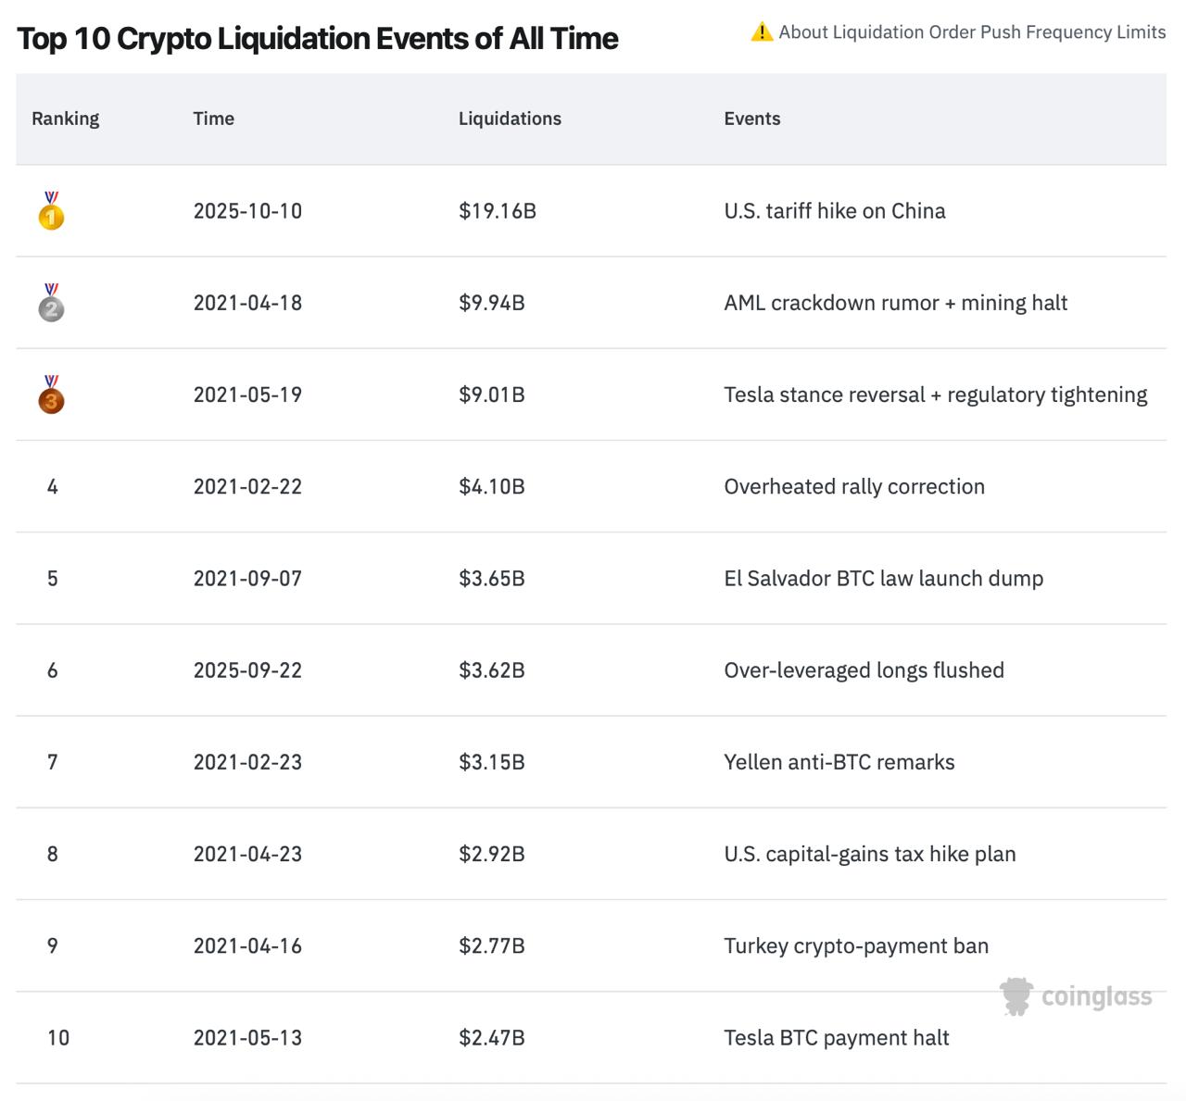
Task: Click the Events column header
Action: (751, 119)
